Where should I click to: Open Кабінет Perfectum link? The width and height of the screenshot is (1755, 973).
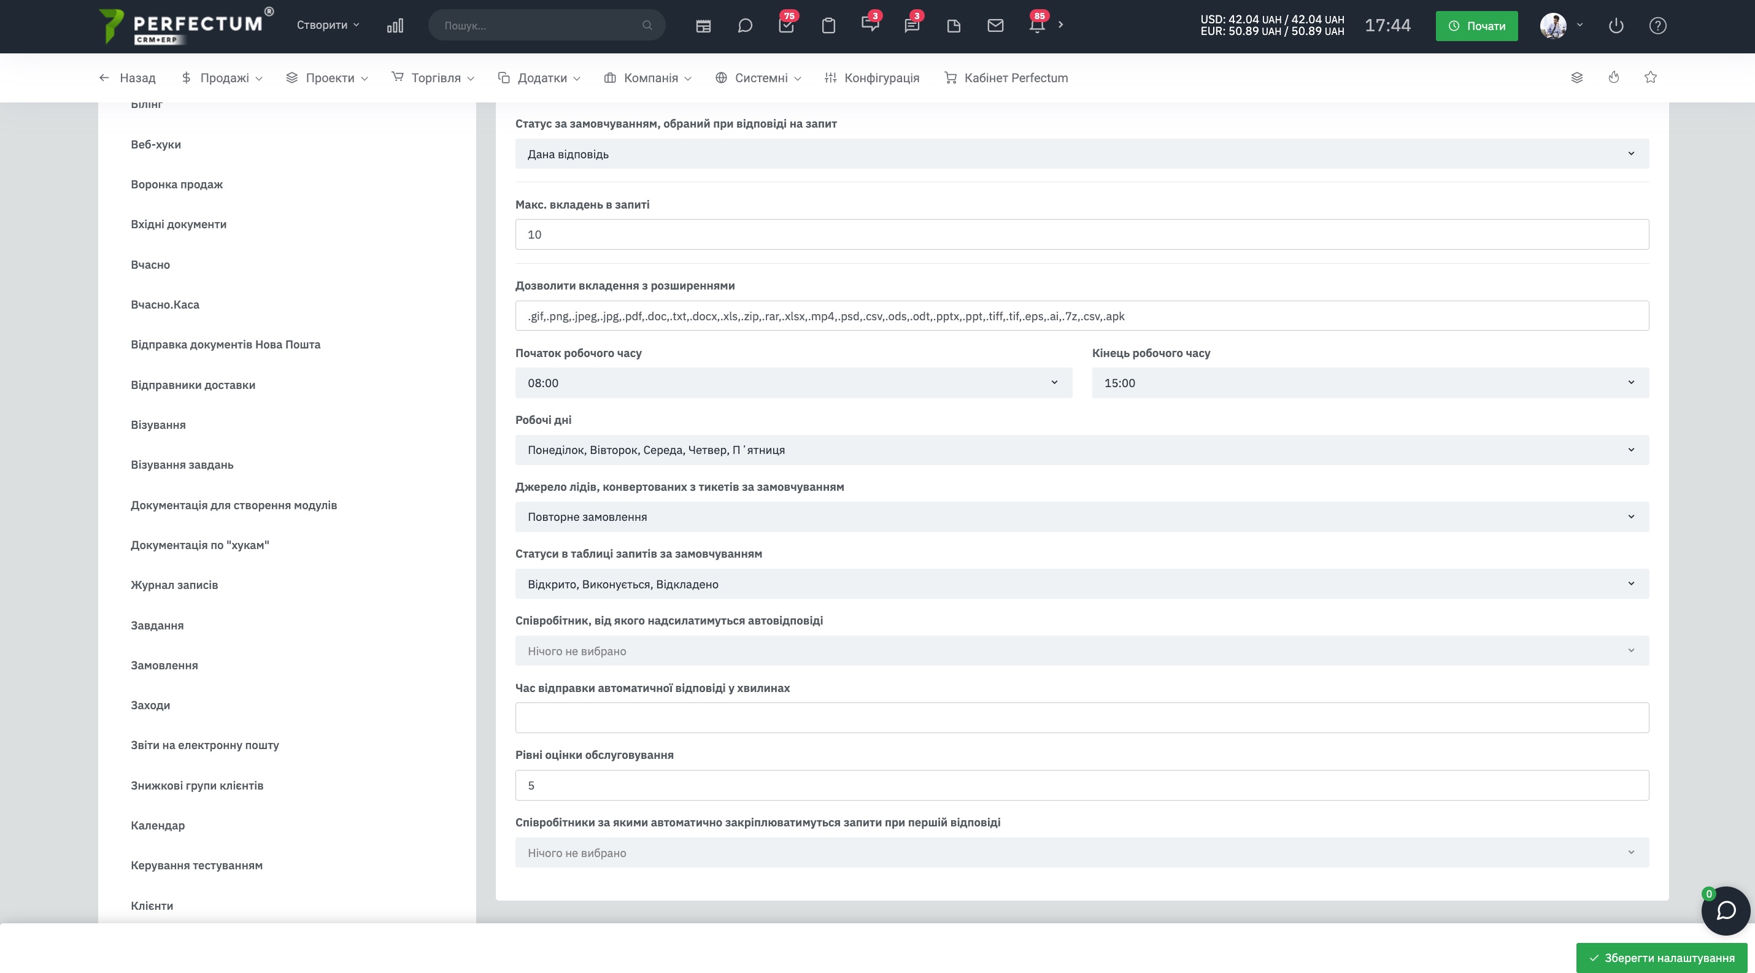click(x=1006, y=78)
